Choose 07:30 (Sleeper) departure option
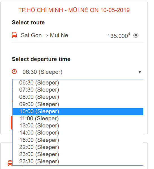Image resolution: width=154 pixels, height=169 pixels. tap(78, 90)
